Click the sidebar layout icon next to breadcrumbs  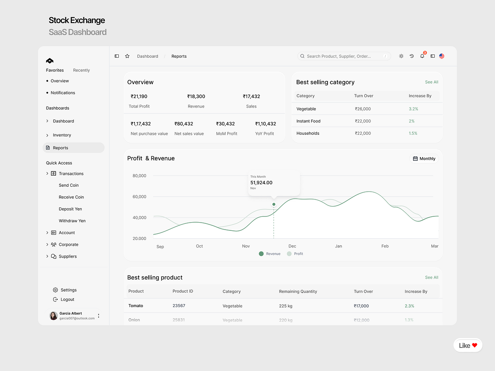(x=117, y=56)
